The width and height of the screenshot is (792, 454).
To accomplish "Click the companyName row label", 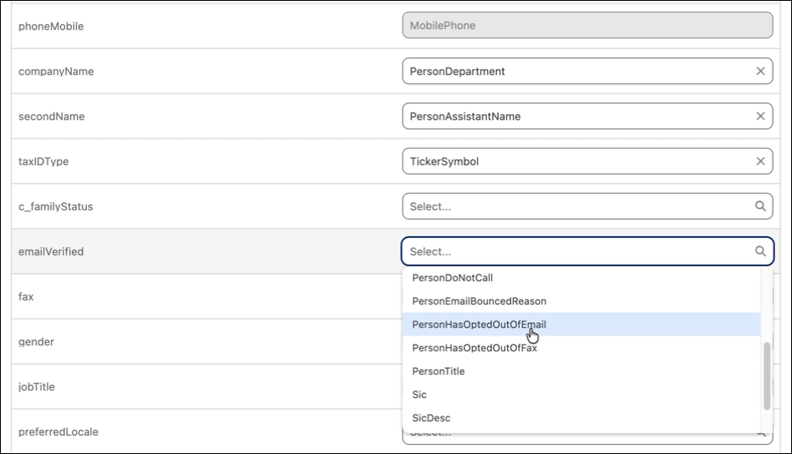I will pos(56,71).
